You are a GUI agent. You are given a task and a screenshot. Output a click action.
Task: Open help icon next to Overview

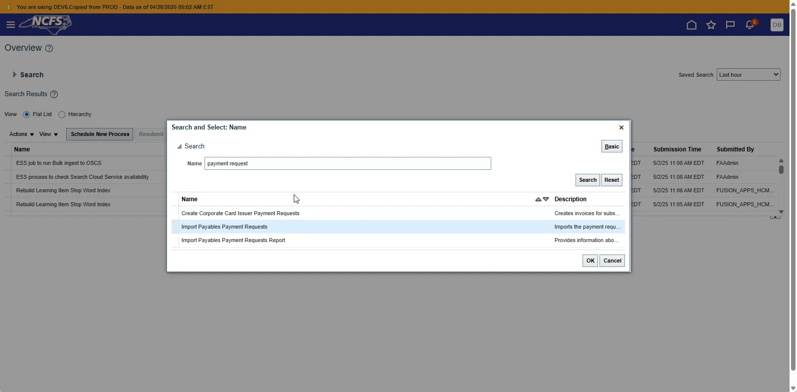(49, 48)
